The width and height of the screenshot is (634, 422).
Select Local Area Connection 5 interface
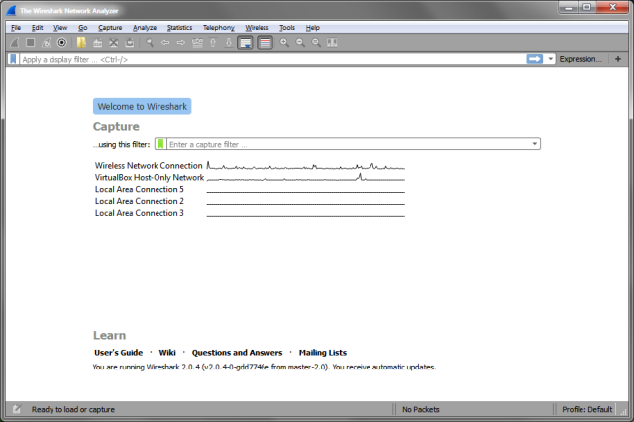(139, 189)
